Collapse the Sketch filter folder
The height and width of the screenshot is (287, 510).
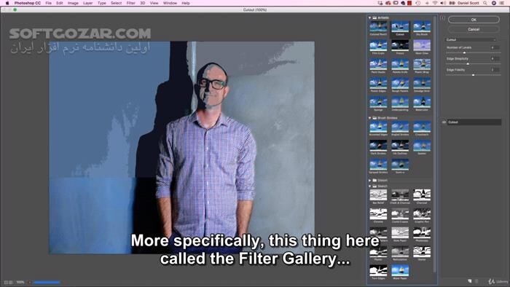tap(370, 186)
